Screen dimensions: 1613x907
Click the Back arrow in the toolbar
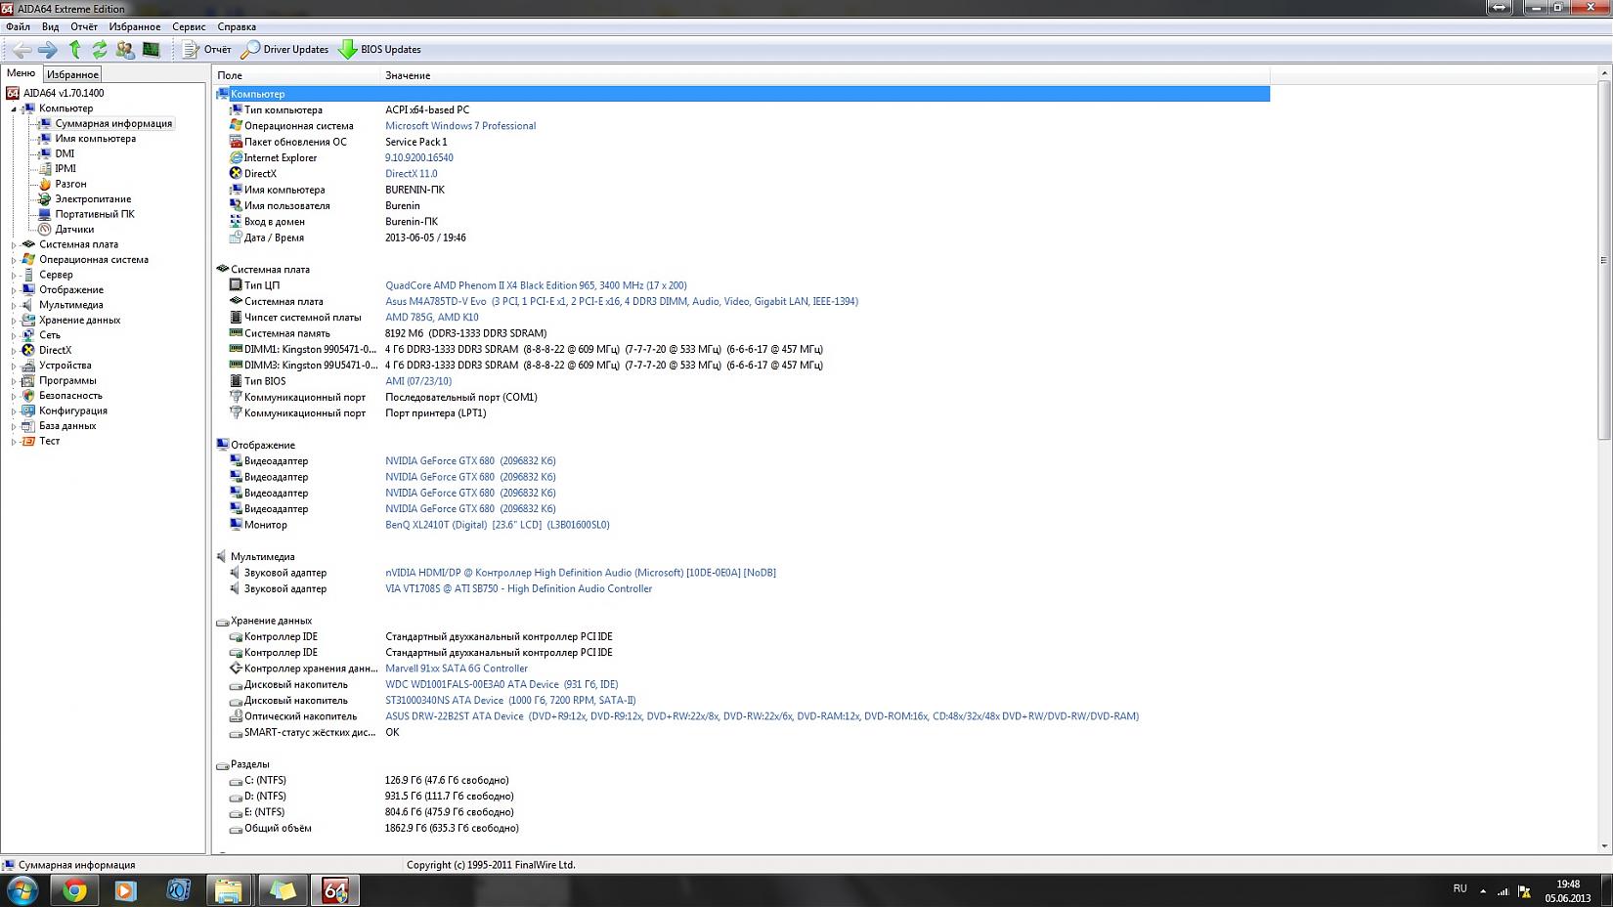[22, 49]
